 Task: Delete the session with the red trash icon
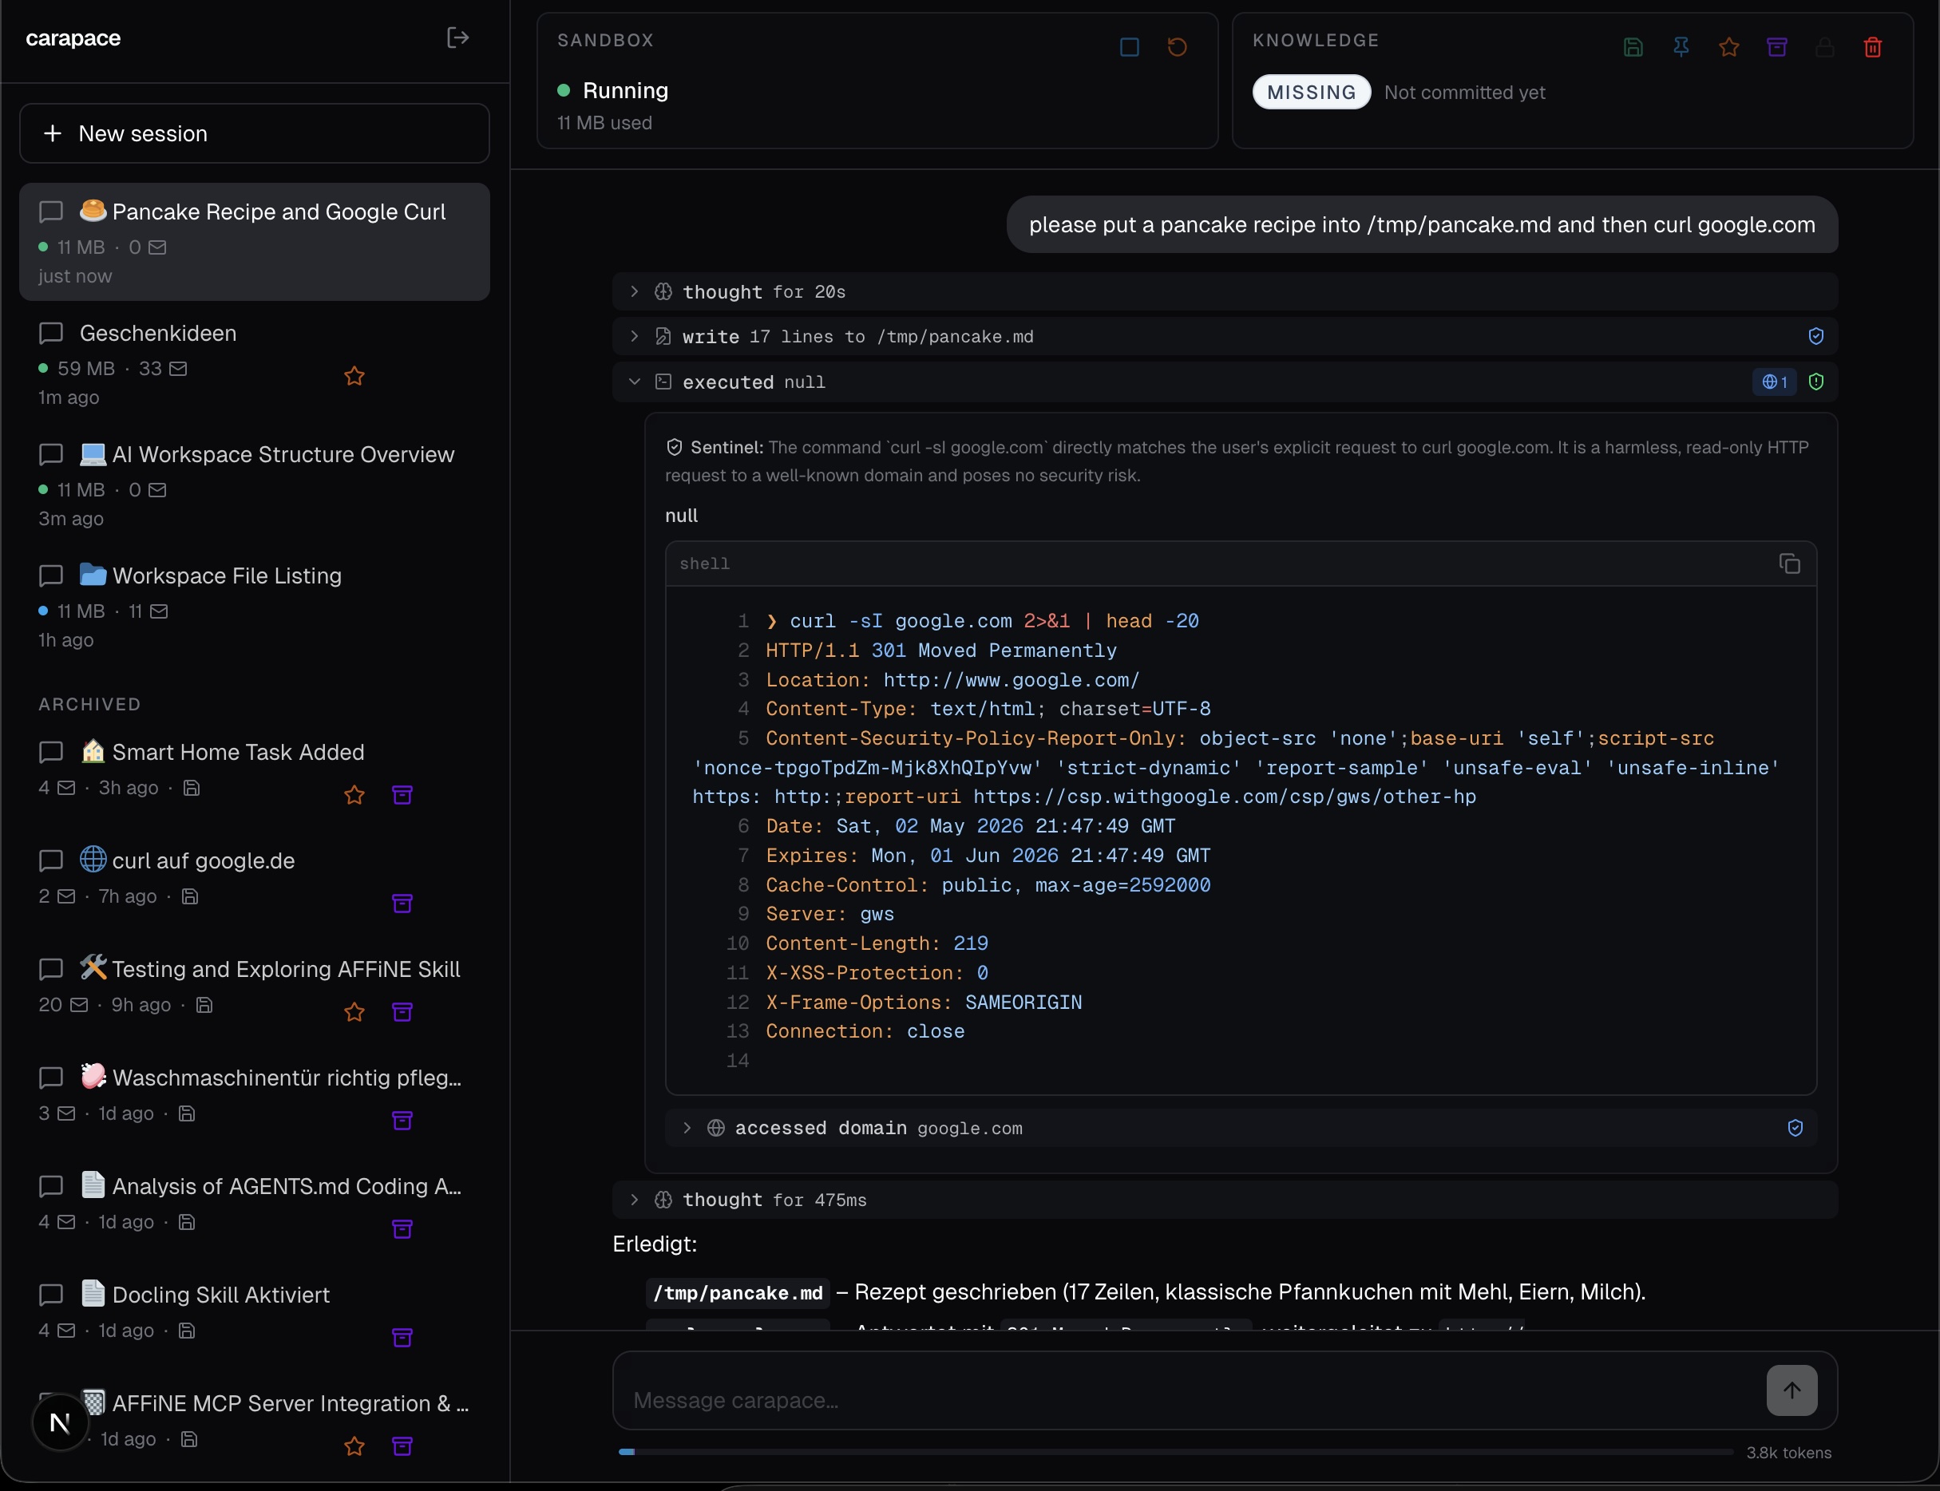click(1873, 47)
